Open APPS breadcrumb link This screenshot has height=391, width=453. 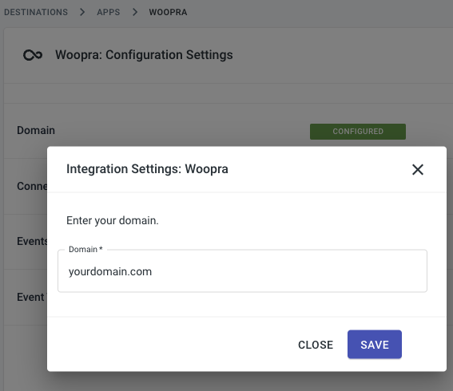coord(109,12)
